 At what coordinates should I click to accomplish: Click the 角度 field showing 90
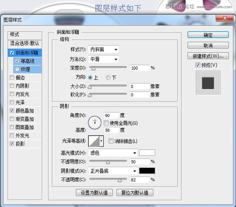[x=111, y=115]
